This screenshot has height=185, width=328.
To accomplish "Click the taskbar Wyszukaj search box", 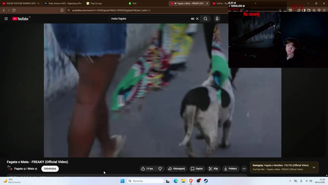I will [146, 181].
